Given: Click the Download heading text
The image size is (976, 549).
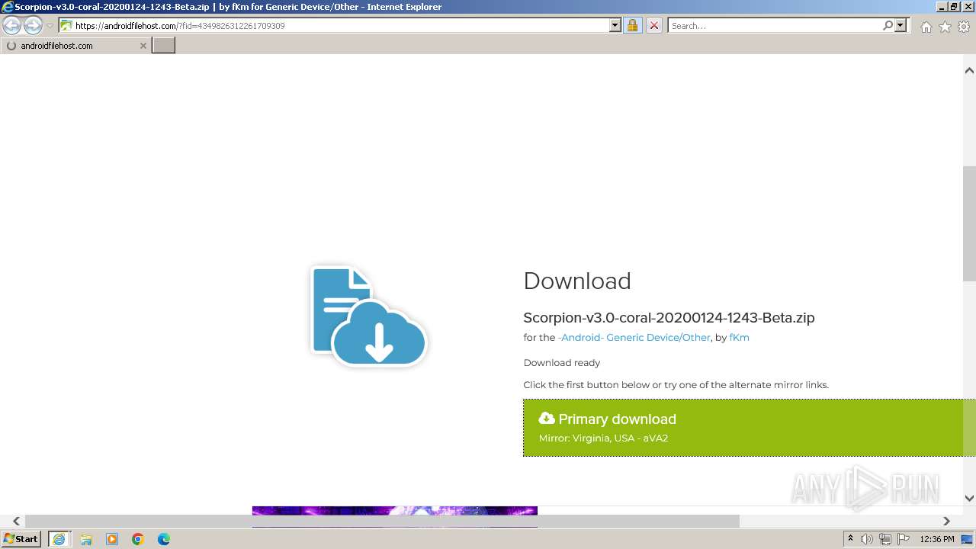Looking at the screenshot, I should coord(577,281).
